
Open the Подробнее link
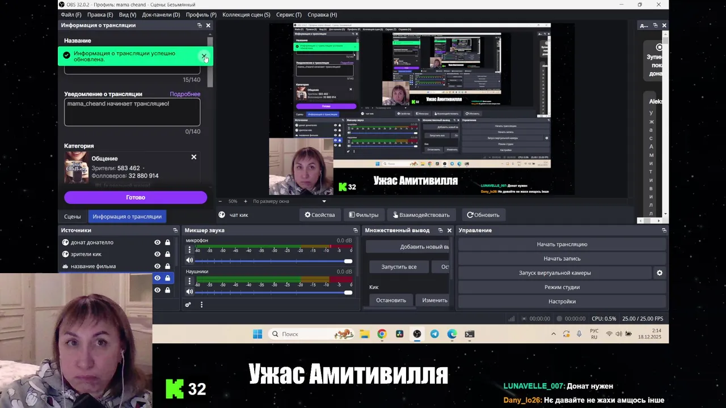pyautogui.click(x=185, y=94)
